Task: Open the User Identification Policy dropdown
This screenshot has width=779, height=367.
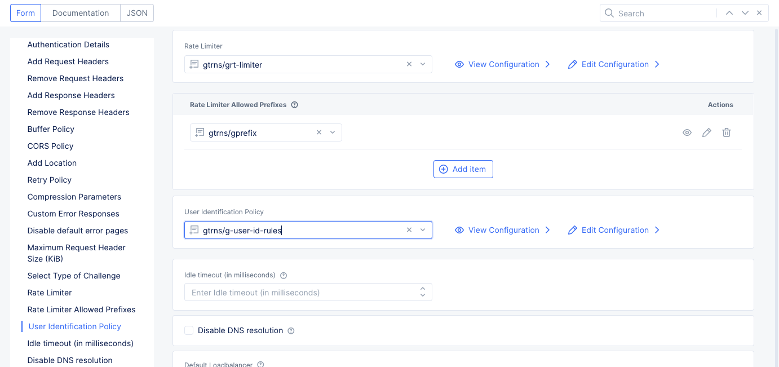Action: pos(423,230)
